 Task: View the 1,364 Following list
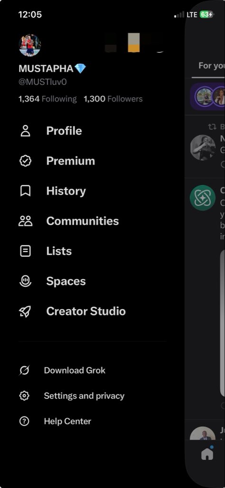[x=47, y=99]
